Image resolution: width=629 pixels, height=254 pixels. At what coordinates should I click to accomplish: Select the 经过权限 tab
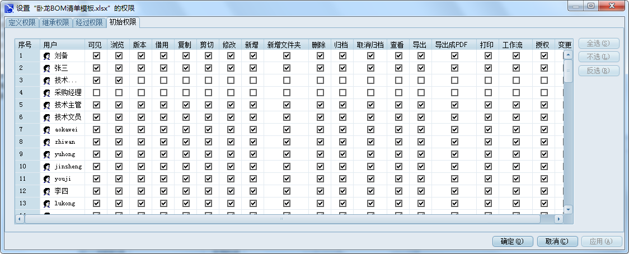pyautogui.click(x=89, y=23)
